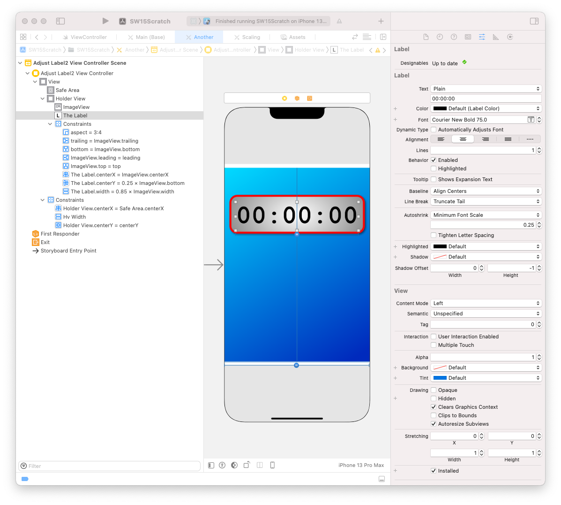
Task: Switch appearance with half-circle icon
Action: 234,465
